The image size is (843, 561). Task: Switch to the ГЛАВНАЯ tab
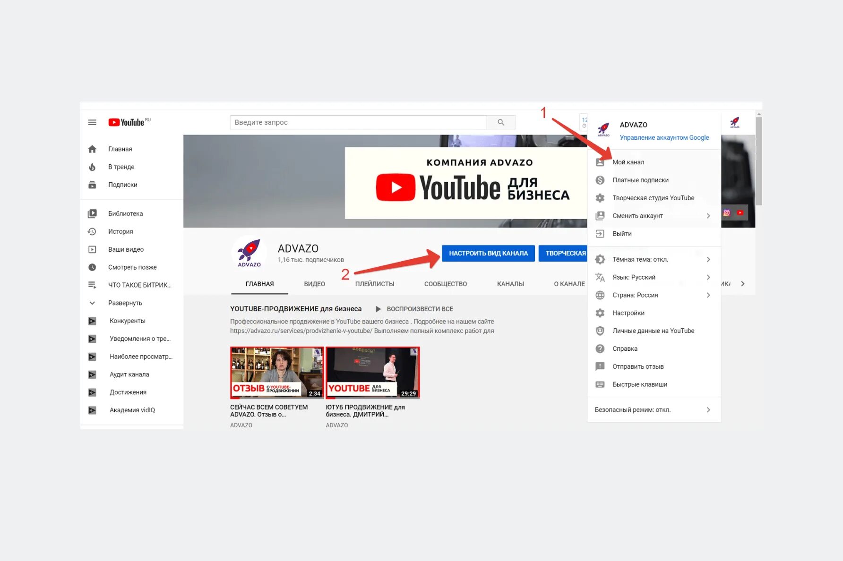click(x=259, y=284)
